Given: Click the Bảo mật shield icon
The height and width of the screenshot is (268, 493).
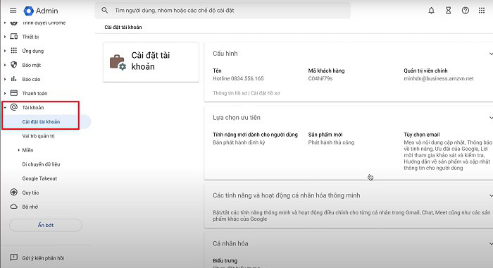Looking at the screenshot, I should (x=14, y=65).
